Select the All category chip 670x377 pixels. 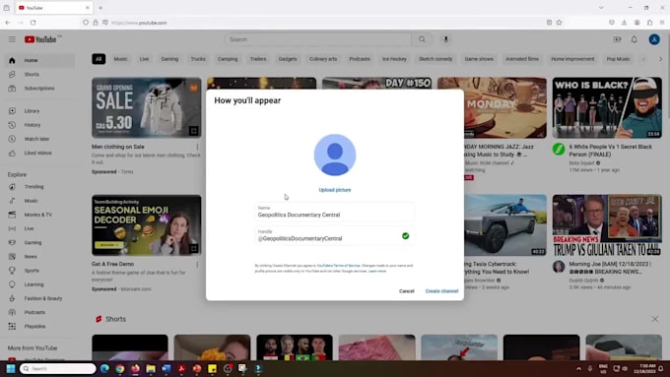(99, 59)
